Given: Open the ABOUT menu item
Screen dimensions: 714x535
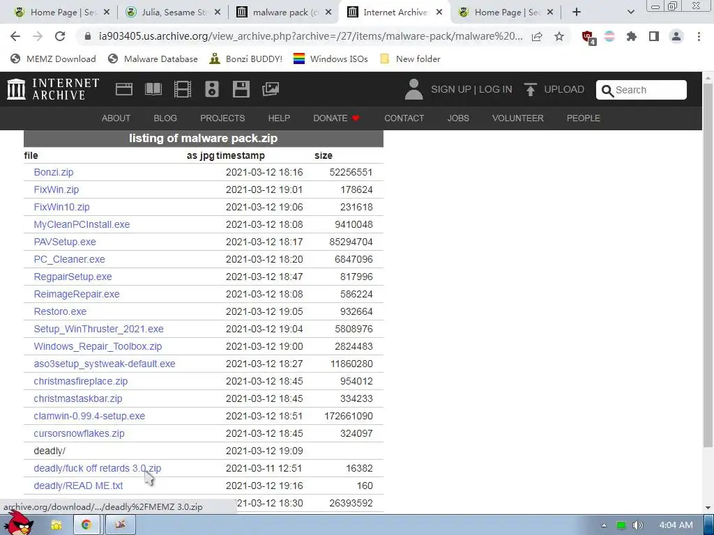Looking at the screenshot, I should pos(116,118).
